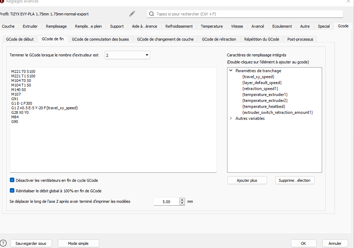Image resolution: width=354 pixels, height=248 pixels.
Task: Click the M107 gcode line
Action: pyautogui.click(x=16, y=94)
